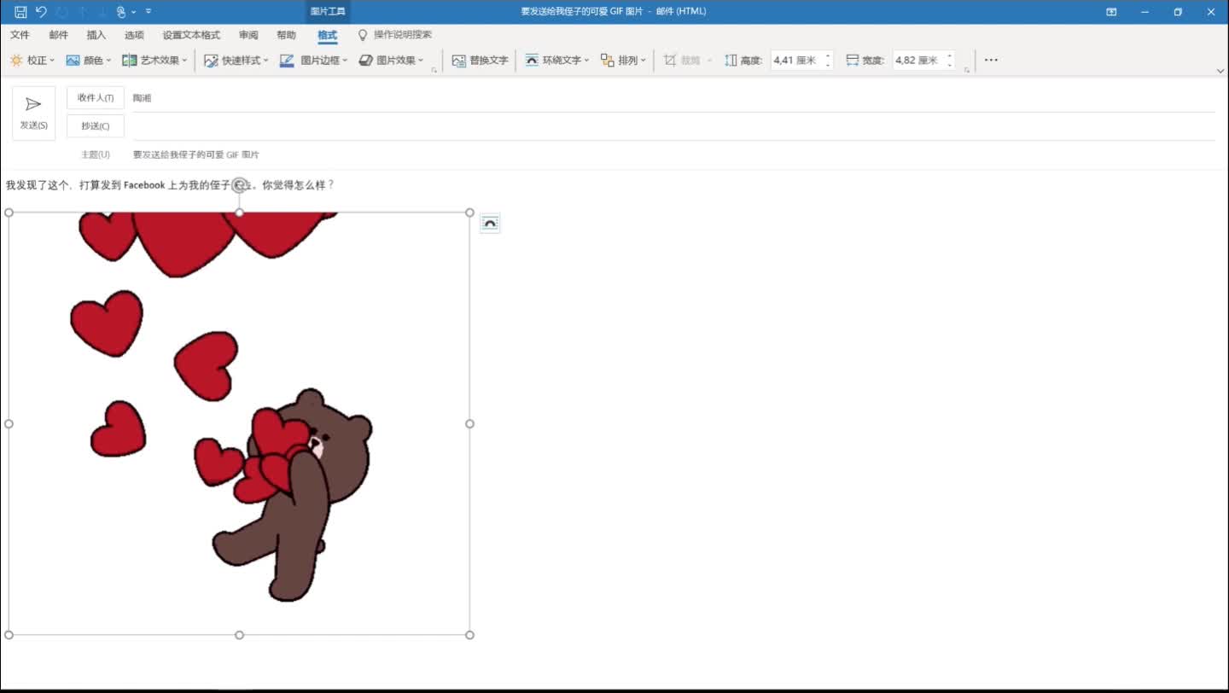Switch to the 插入 tab
This screenshot has height=693, width=1229.
pyautogui.click(x=96, y=35)
